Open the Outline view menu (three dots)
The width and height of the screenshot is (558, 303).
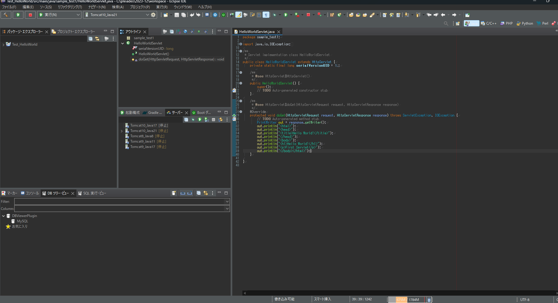click(213, 32)
